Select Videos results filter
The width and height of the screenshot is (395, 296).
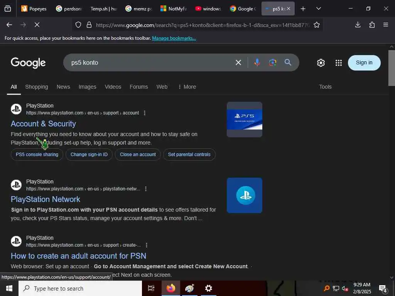click(x=113, y=87)
